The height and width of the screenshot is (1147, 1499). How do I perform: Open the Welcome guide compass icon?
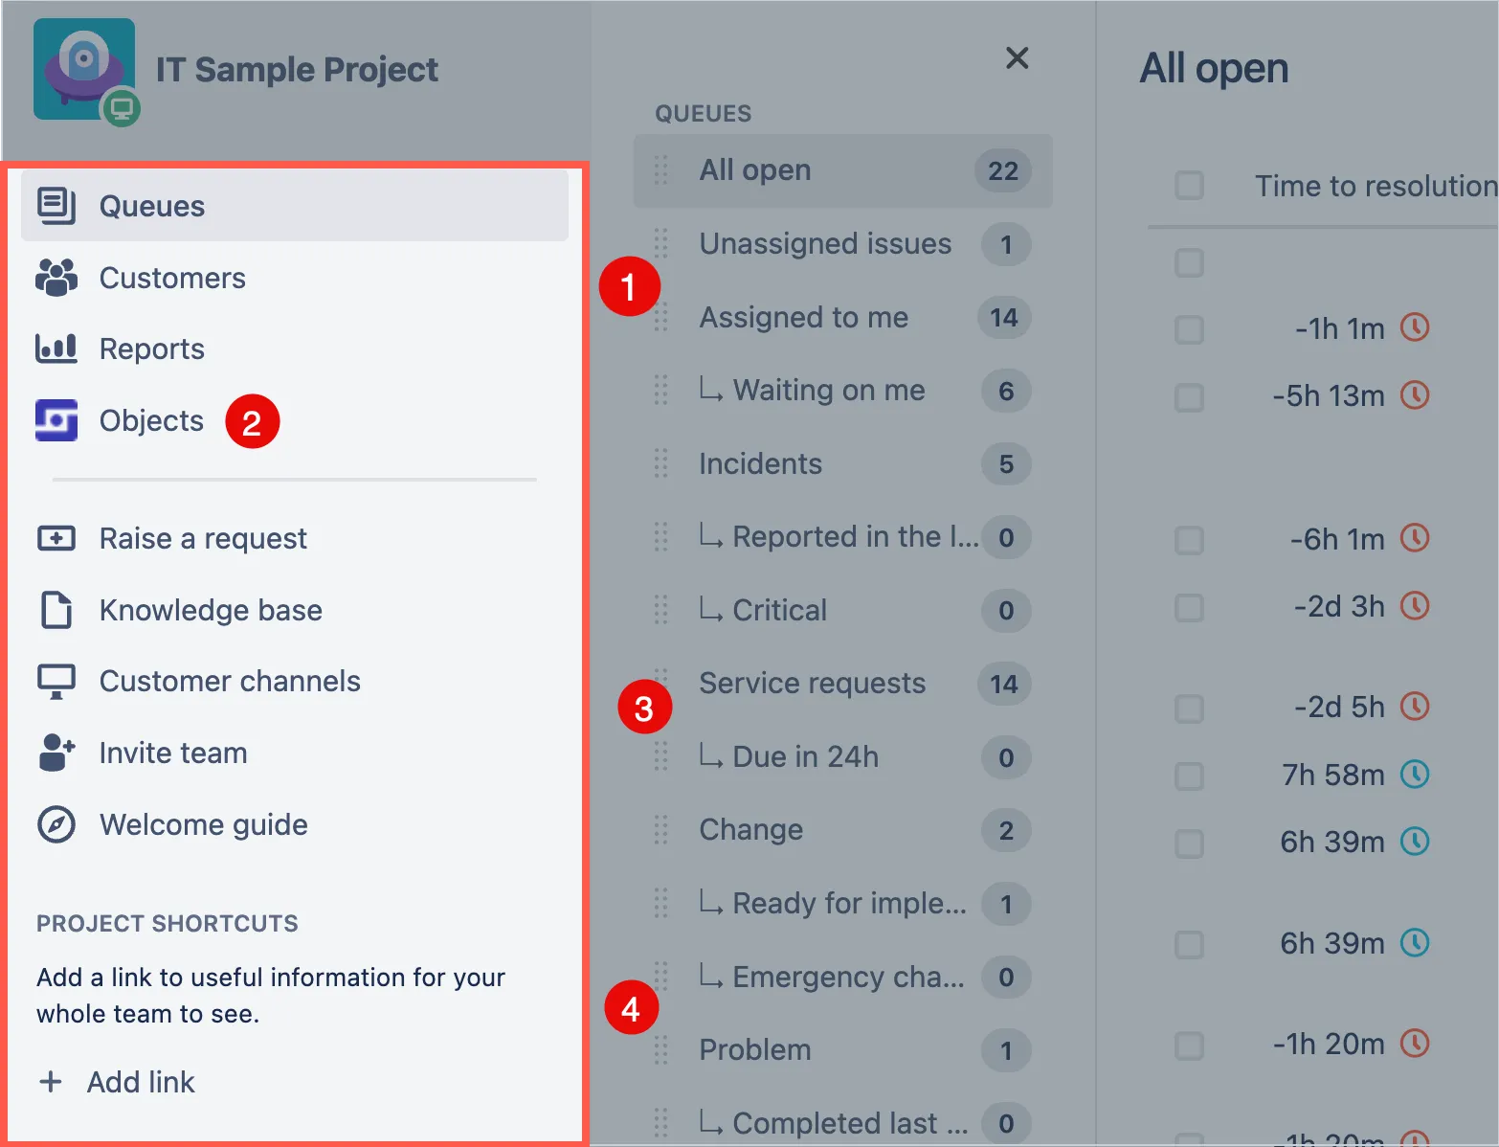coord(56,824)
